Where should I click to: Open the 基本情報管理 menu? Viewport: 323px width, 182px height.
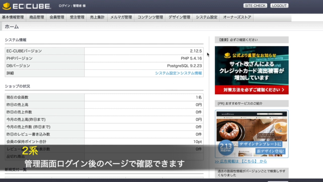[13, 17]
